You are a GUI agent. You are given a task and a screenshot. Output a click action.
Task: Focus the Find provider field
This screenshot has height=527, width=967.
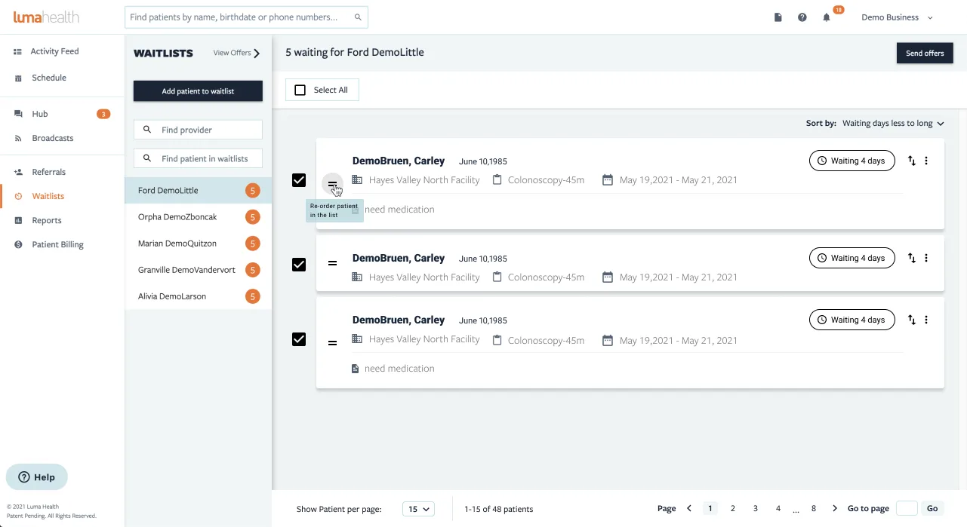click(198, 130)
